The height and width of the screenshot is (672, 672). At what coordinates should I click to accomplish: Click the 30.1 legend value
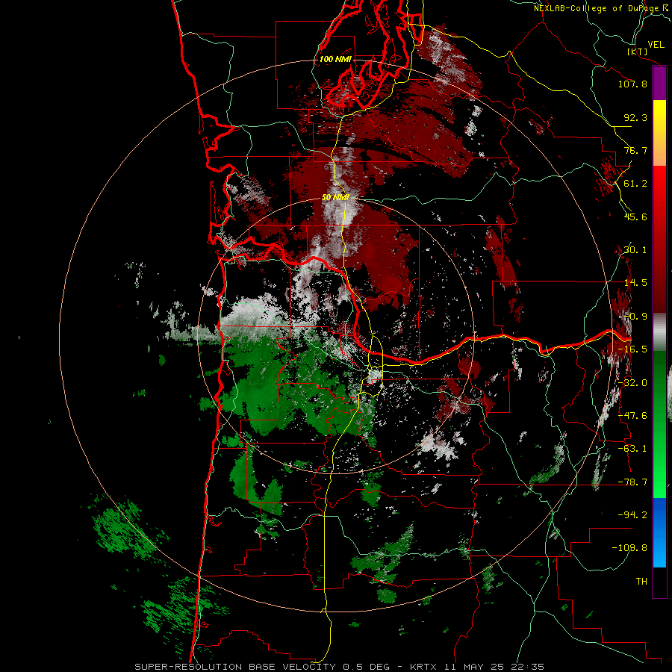pyautogui.click(x=635, y=250)
